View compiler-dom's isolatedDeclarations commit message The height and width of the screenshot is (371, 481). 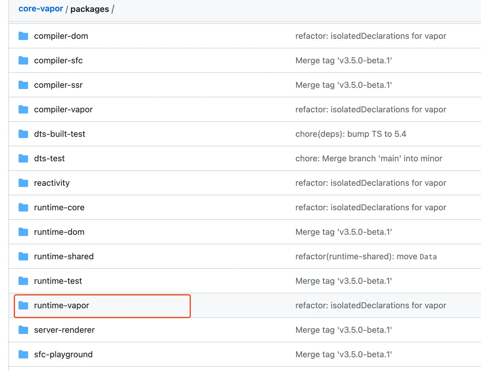pyautogui.click(x=371, y=36)
